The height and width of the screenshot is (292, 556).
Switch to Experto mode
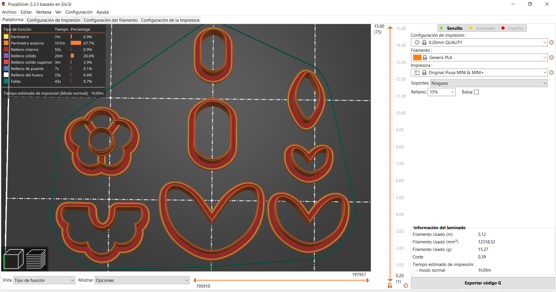[513, 28]
